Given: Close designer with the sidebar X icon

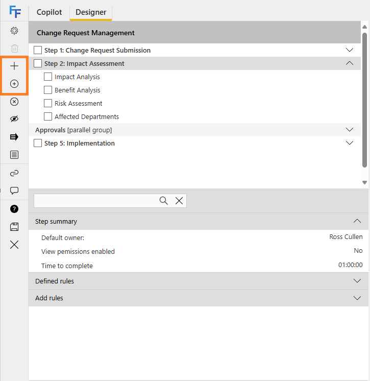Looking at the screenshot, I should [x=14, y=245].
